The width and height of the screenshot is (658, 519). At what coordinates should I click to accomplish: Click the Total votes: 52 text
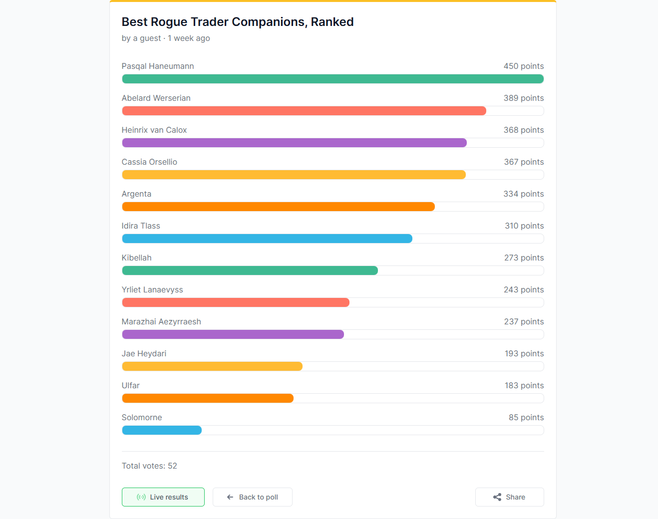(x=149, y=466)
